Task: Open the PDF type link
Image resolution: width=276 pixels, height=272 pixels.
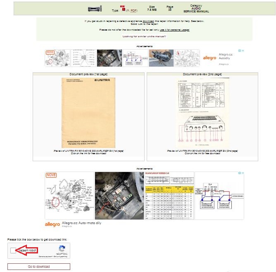Action: click(x=133, y=10)
